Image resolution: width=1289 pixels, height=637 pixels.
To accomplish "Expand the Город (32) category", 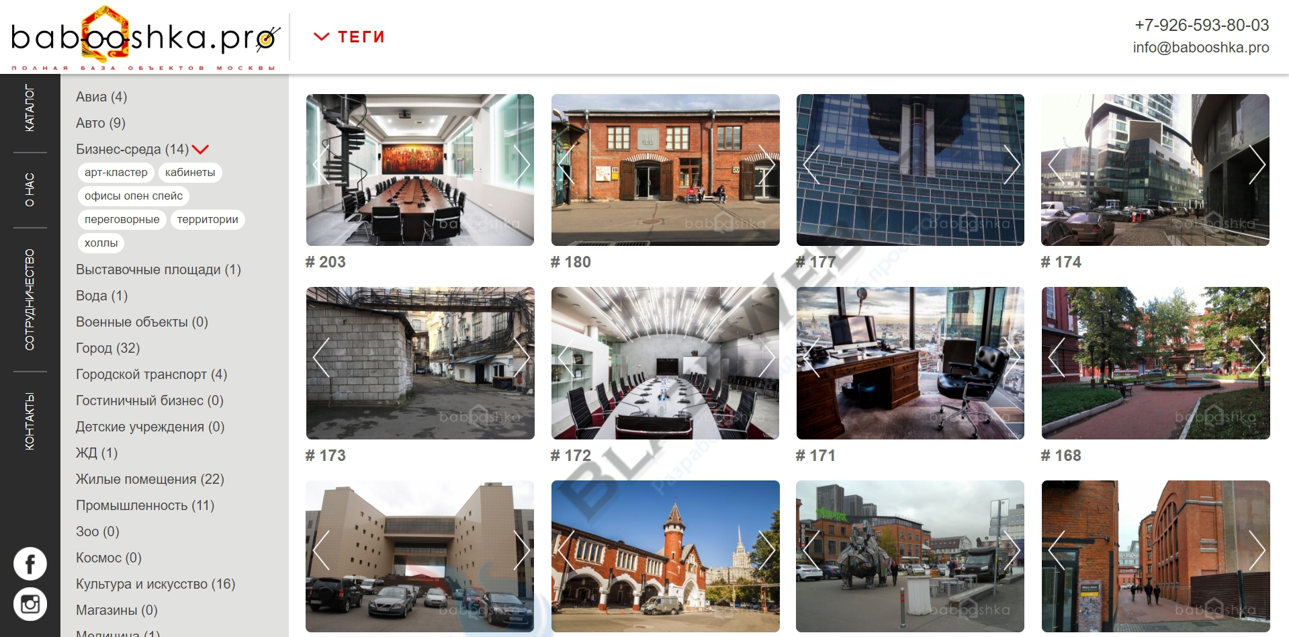I will [x=108, y=348].
